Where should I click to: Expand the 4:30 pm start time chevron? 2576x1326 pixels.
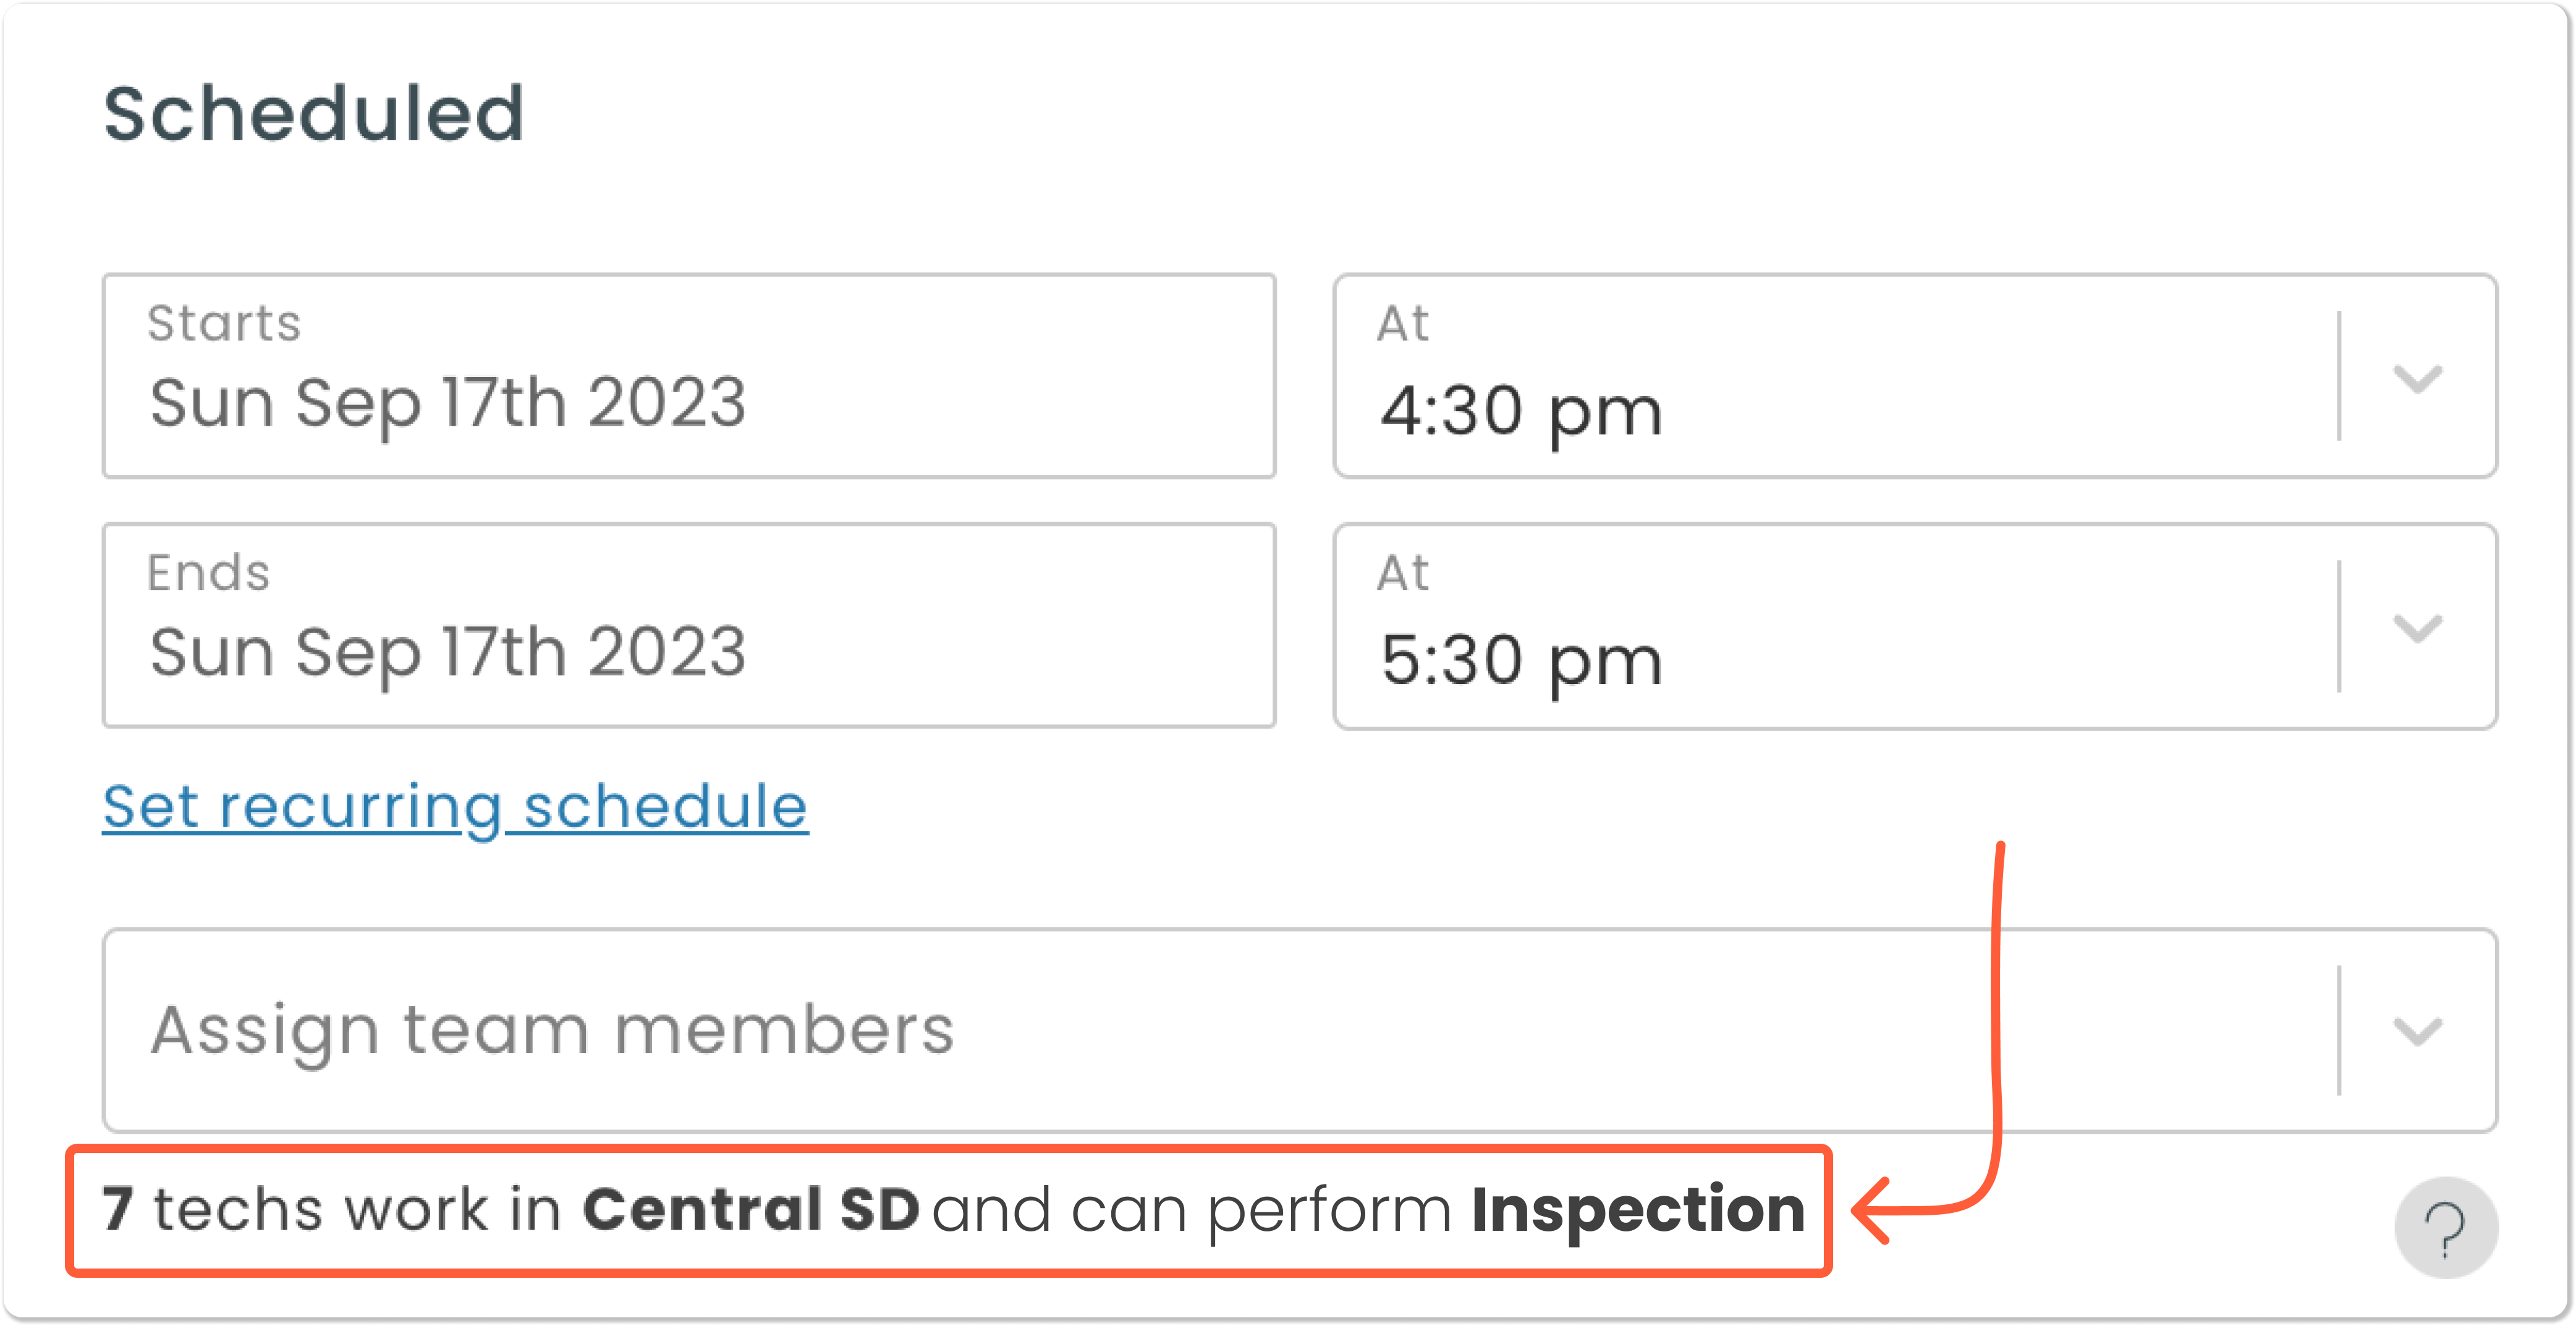[x=2417, y=378]
